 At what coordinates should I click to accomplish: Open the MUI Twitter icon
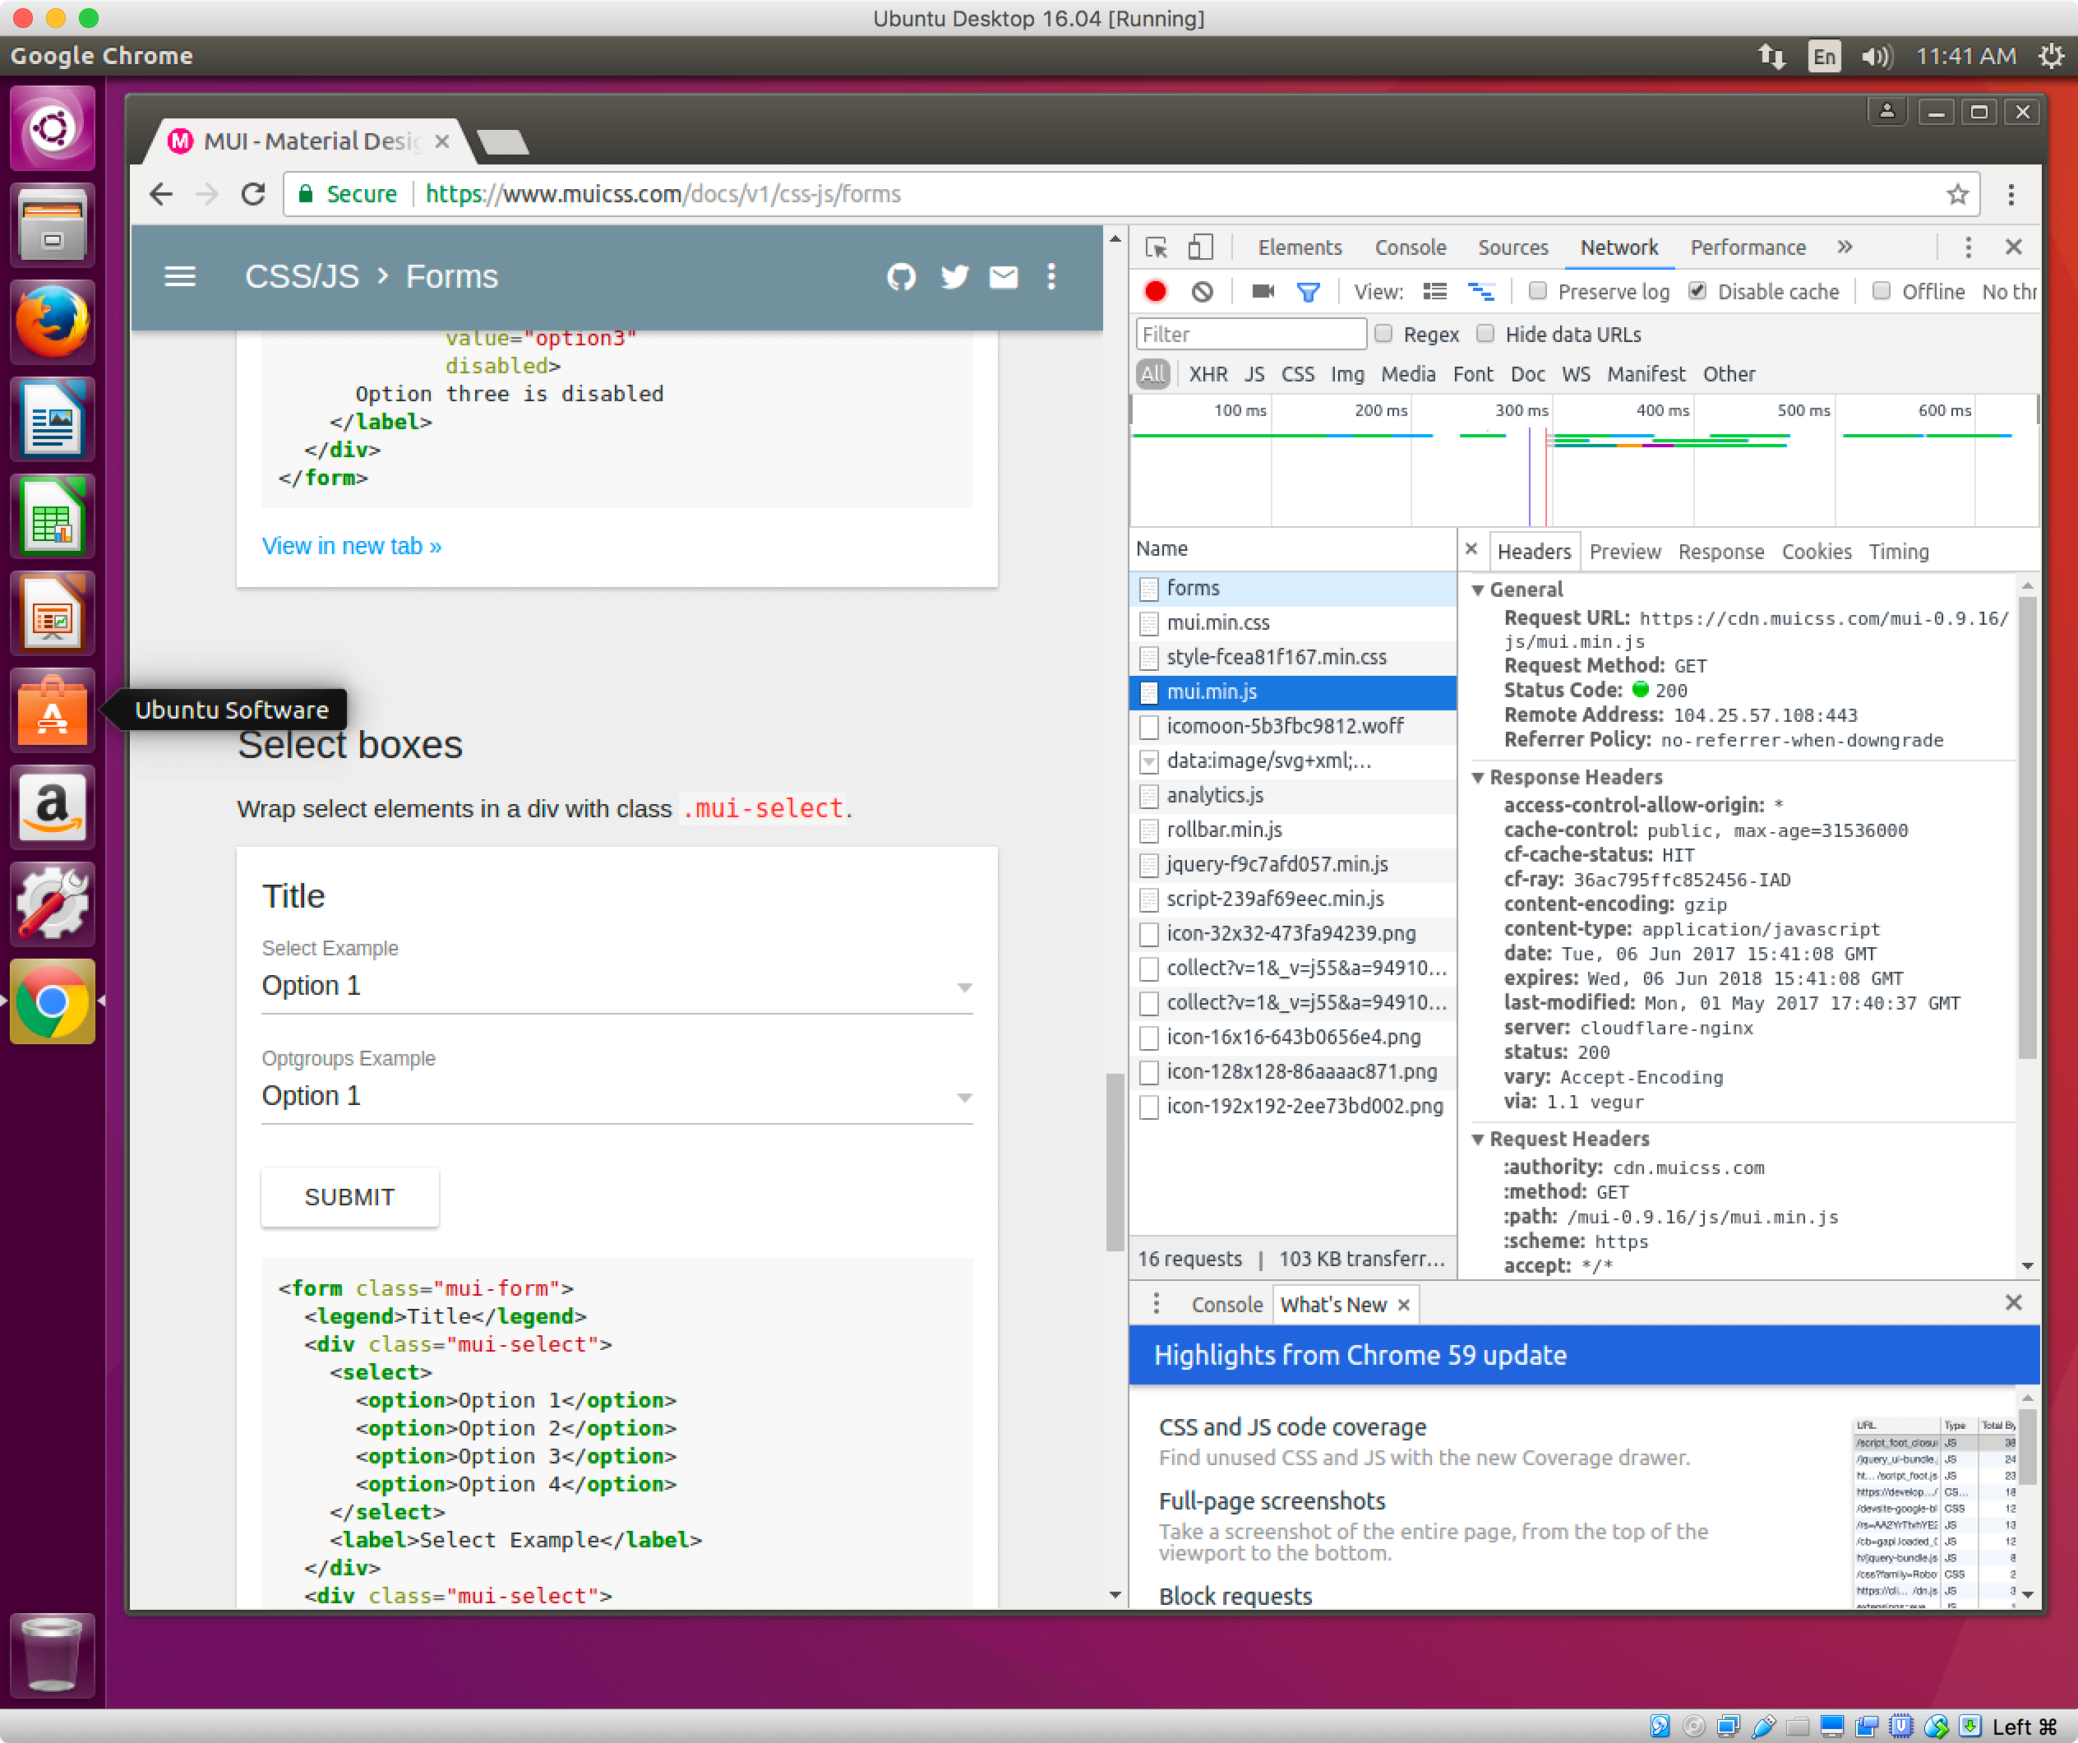(954, 277)
